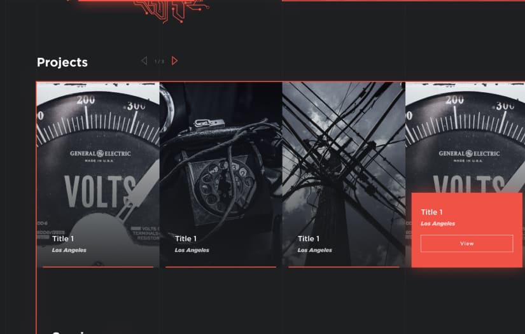Go to next projects with right arrow
Screen dimensions: 525x334
(174, 61)
